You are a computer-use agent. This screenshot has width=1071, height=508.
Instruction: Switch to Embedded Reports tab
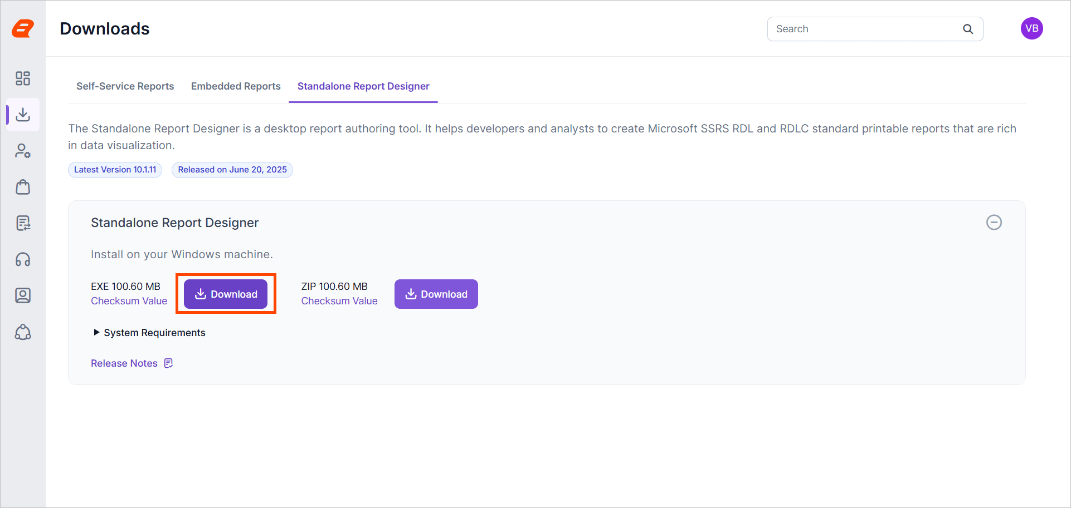click(236, 86)
